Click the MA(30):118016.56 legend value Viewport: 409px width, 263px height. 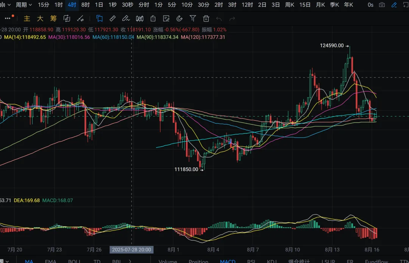69,37
